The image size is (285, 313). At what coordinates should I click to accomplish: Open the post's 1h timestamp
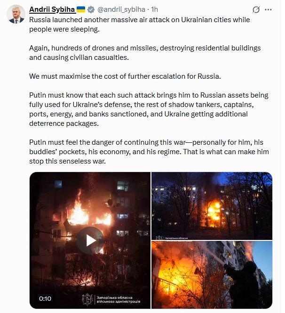pos(155,9)
